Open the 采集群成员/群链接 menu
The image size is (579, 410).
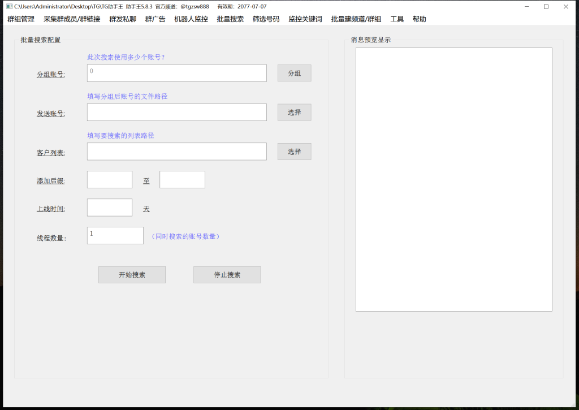pos(72,19)
